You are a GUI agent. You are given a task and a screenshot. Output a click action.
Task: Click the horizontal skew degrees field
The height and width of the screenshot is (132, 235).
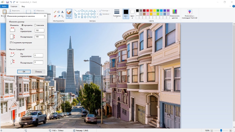point(38,55)
